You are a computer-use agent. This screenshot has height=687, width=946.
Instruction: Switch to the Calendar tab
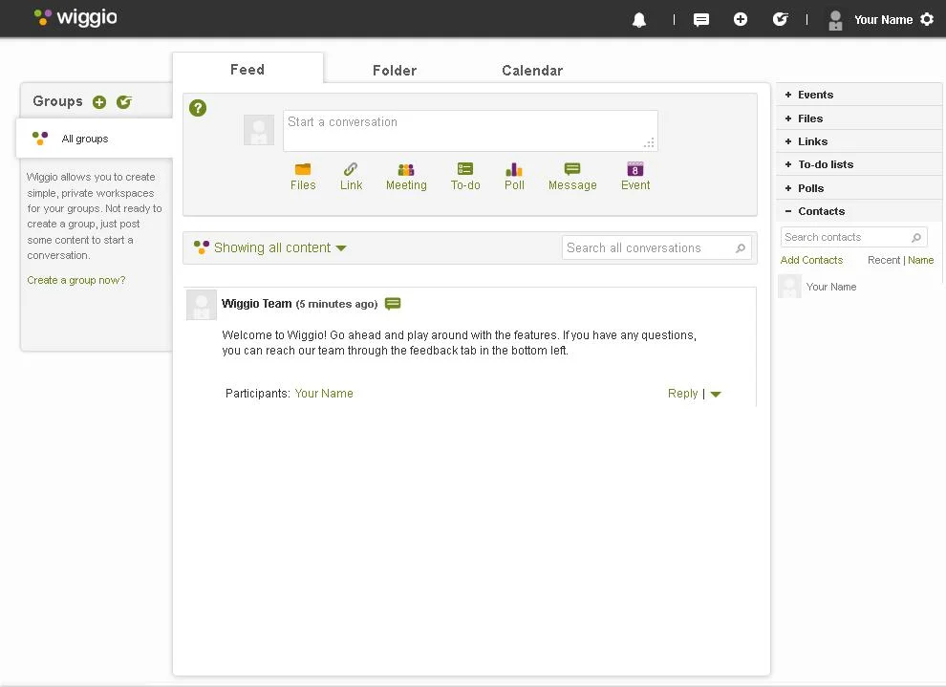(532, 71)
